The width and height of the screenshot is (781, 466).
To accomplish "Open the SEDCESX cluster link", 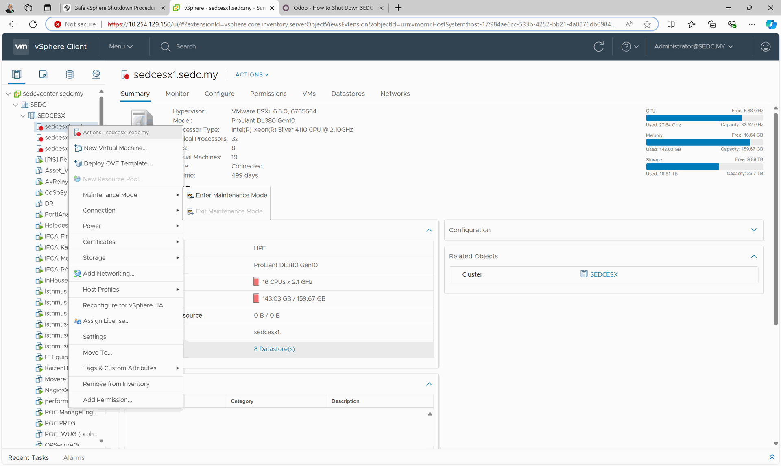I will click(x=604, y=275).
